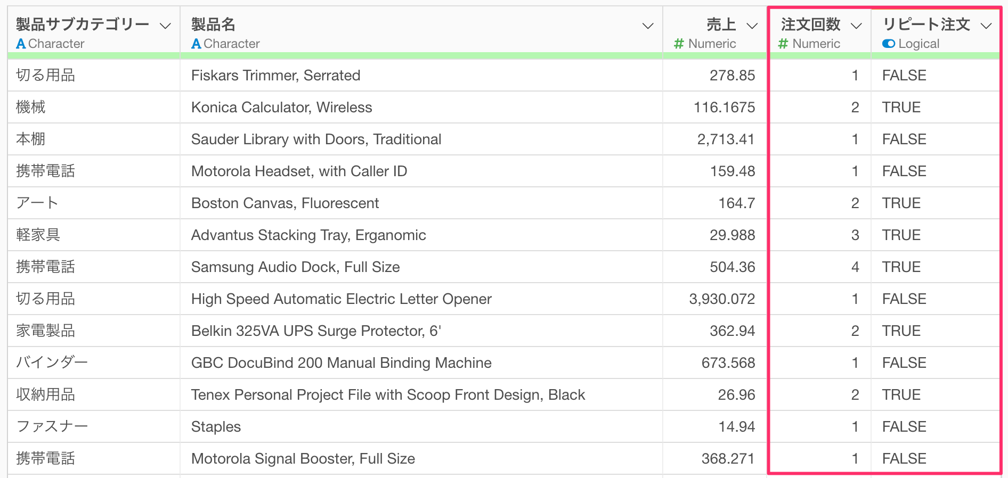1008x478 pixels.
Task: Click the 売上 column header title
Action: tap(721, 24)
